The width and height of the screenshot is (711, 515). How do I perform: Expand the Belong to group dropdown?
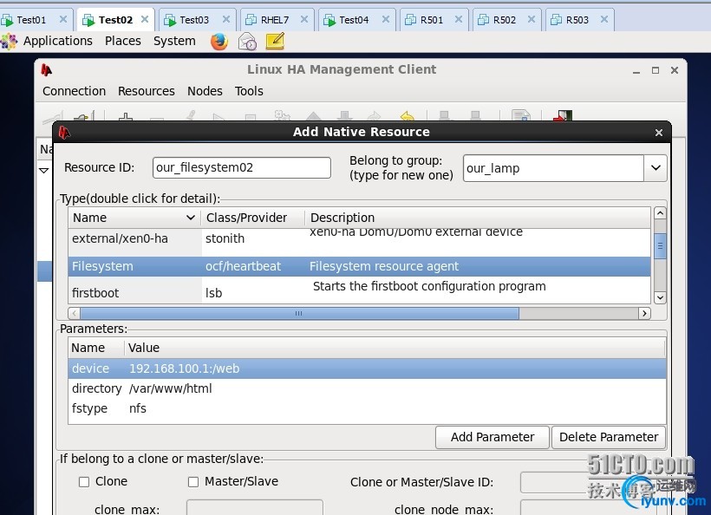[x=656, y=168]
